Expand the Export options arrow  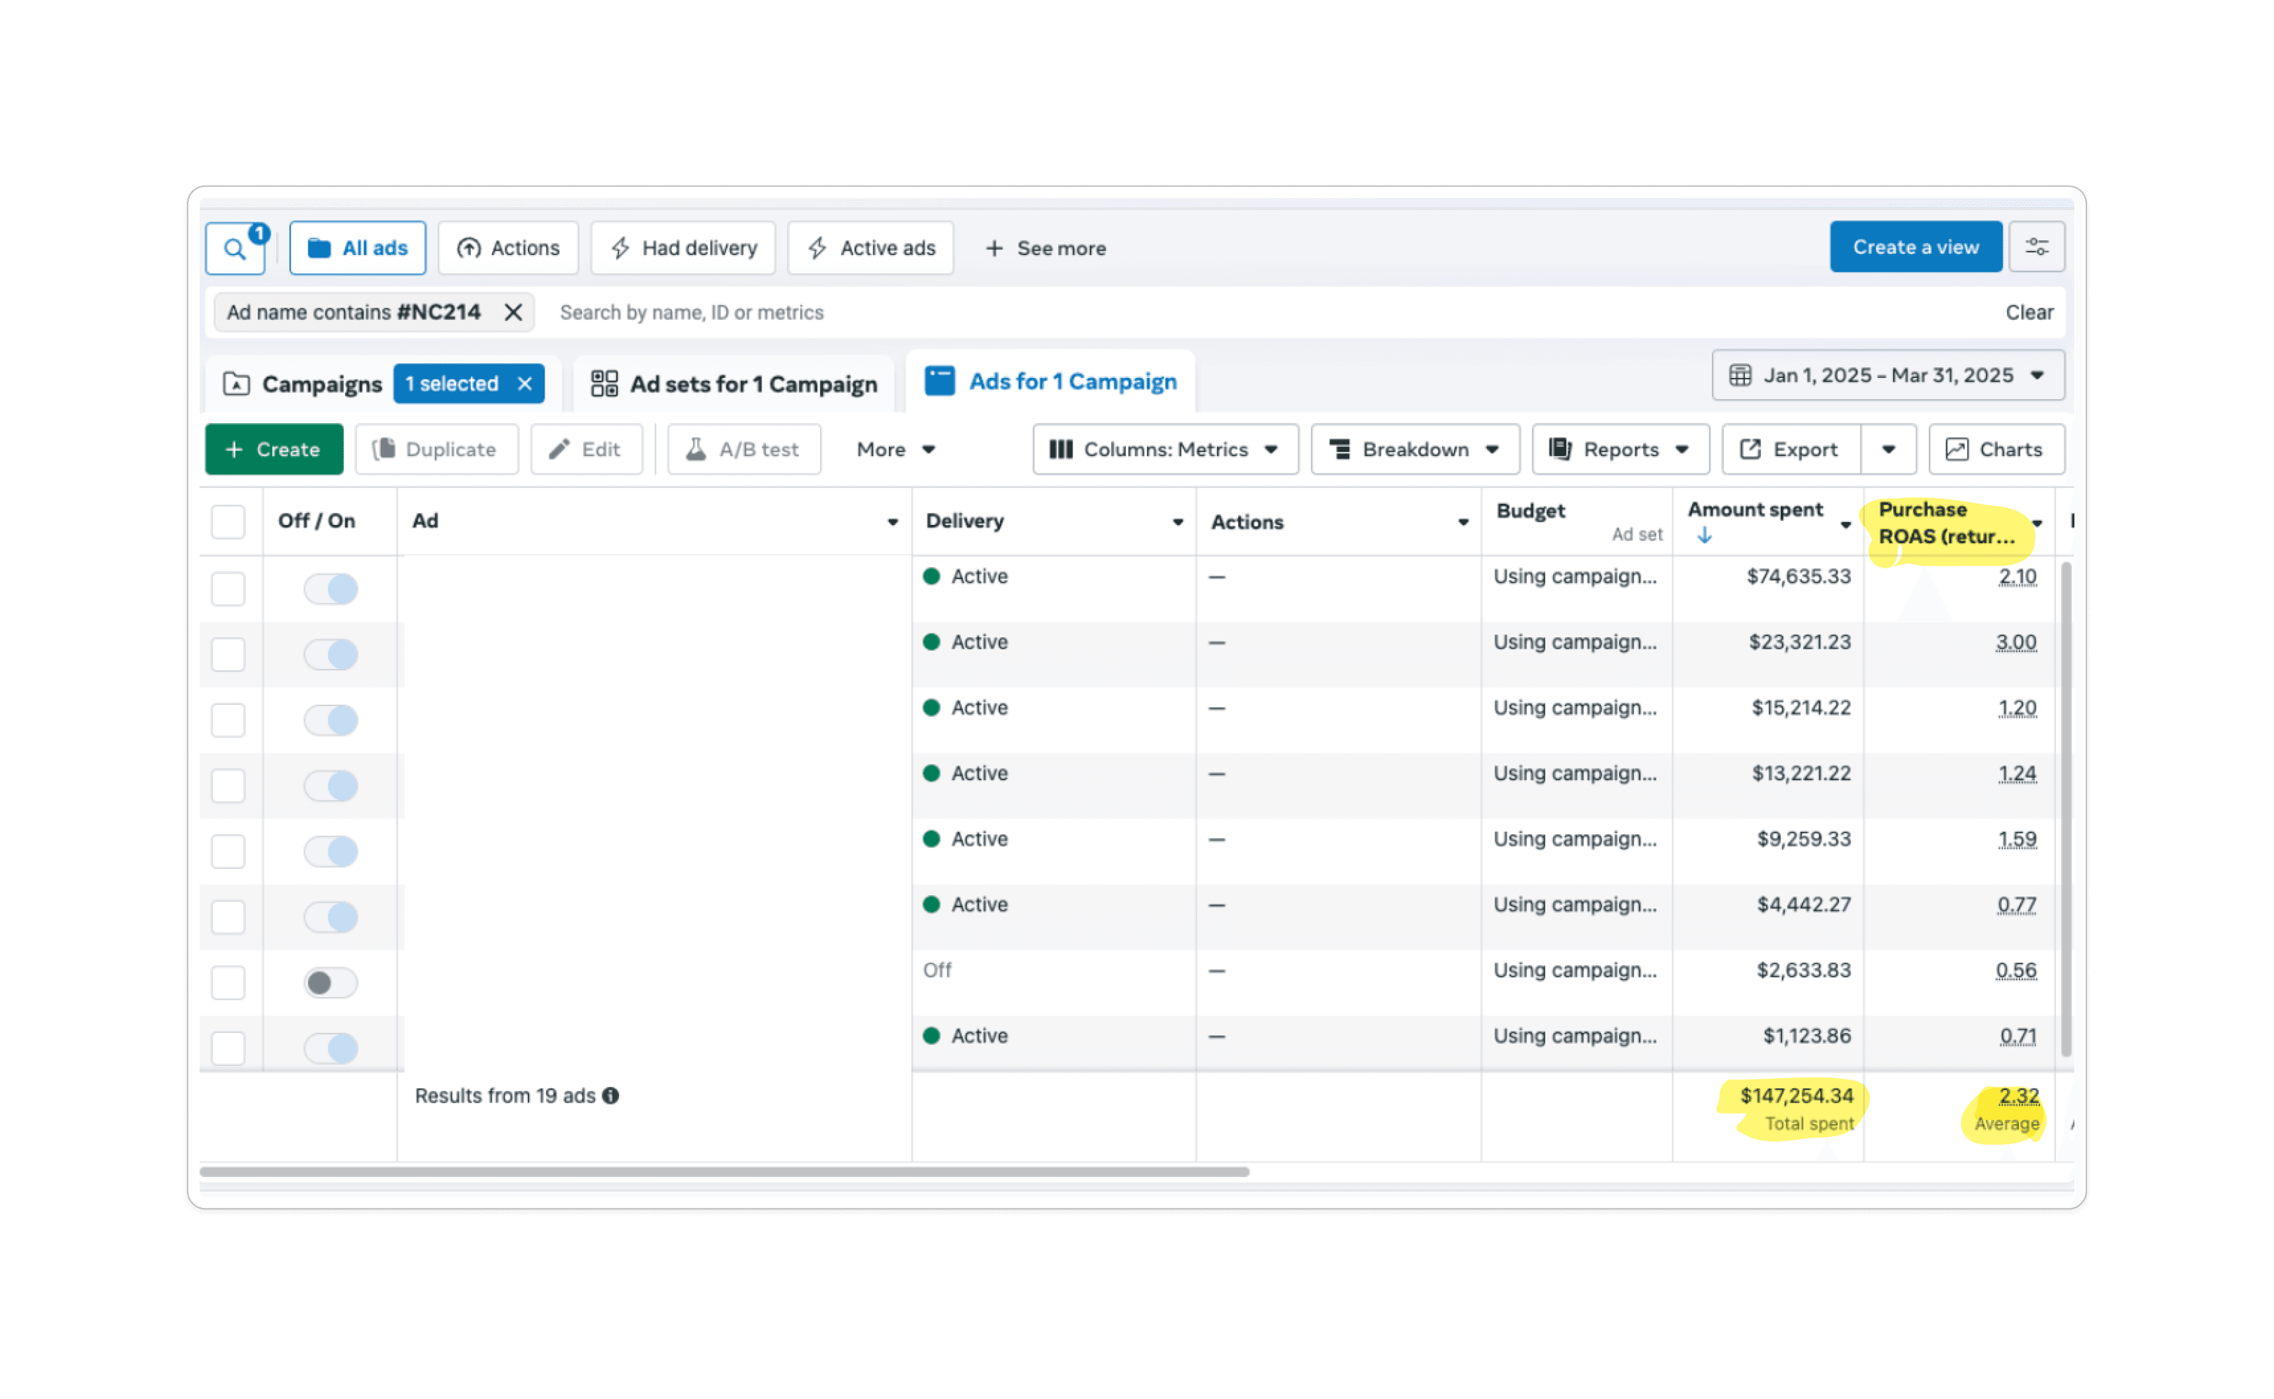click(x=1888, y=449)
